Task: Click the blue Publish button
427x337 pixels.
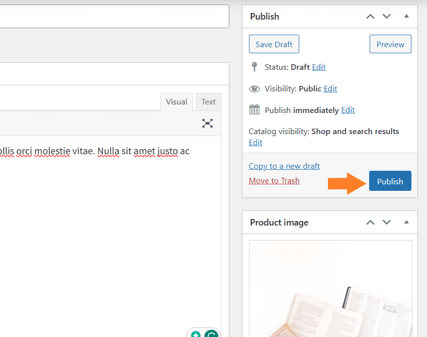Action: 390,181
